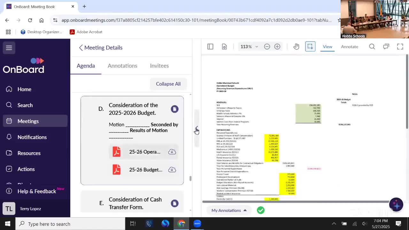Open Windows Task View
This screenshot has height=230, width=409.
coord(133,224)
